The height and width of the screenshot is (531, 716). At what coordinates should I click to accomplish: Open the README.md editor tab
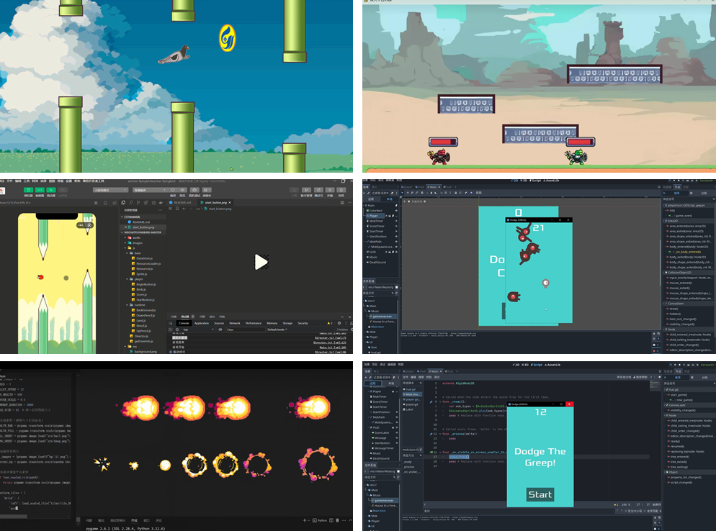click(x=180, y=203)
